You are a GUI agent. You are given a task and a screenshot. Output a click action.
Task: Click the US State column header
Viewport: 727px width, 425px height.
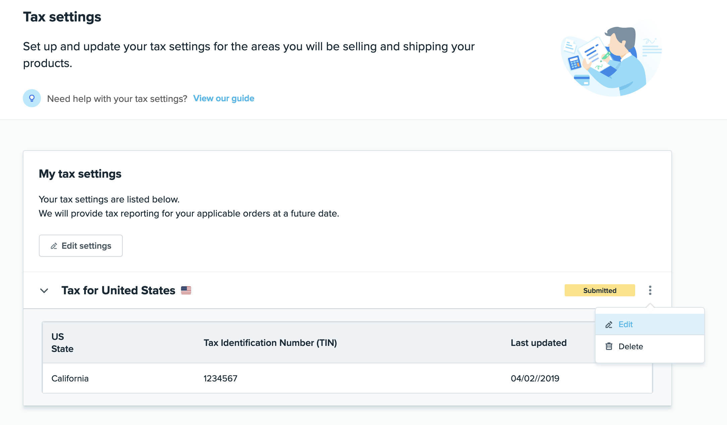click(62, 343)
